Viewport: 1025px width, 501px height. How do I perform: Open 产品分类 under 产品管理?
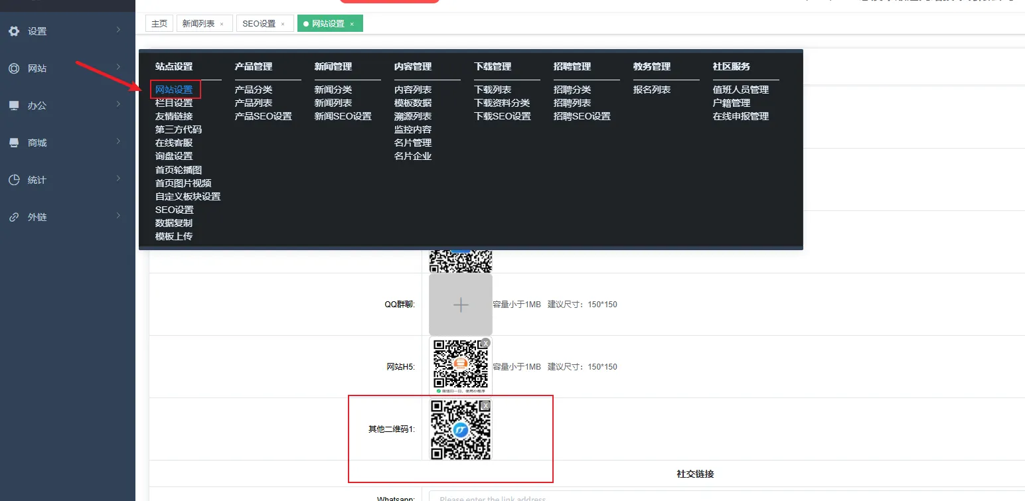click(x=254, y=90)
